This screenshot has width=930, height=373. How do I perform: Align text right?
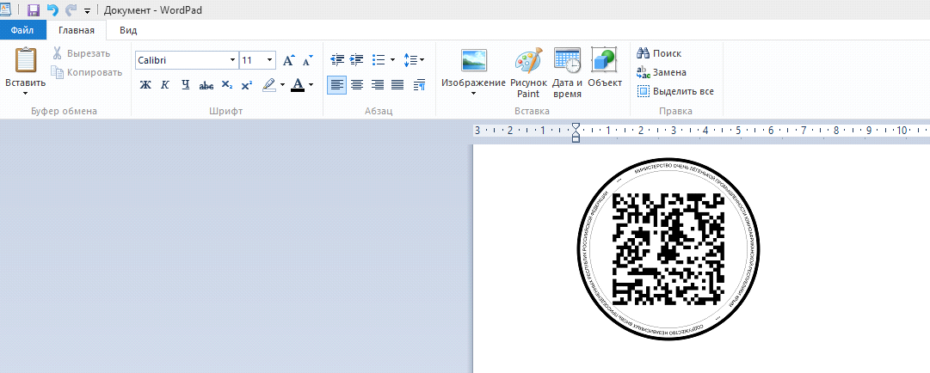point(377,85)
